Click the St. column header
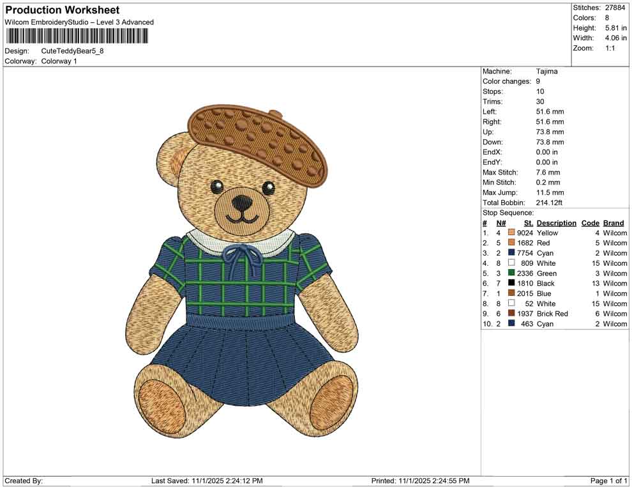Viewport: 632px width, 487px height. tap(527, 223)
